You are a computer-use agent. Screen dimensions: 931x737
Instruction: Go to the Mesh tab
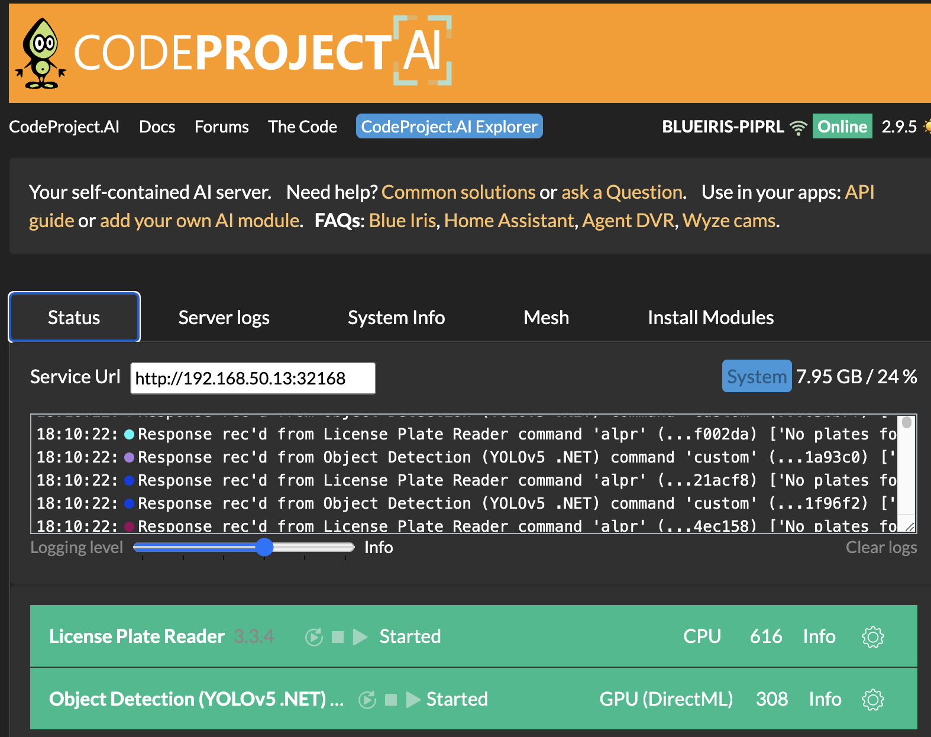point(546,318)
